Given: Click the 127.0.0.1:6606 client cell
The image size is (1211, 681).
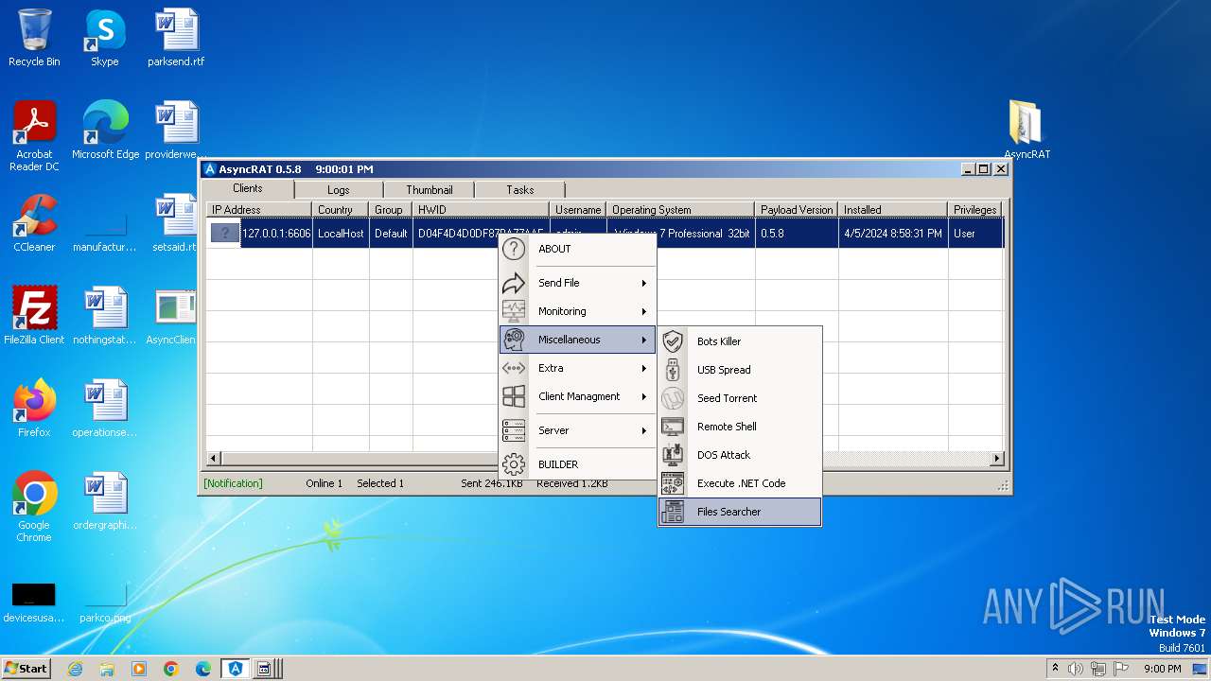Looking at the screenshot, I should [276, 234].
